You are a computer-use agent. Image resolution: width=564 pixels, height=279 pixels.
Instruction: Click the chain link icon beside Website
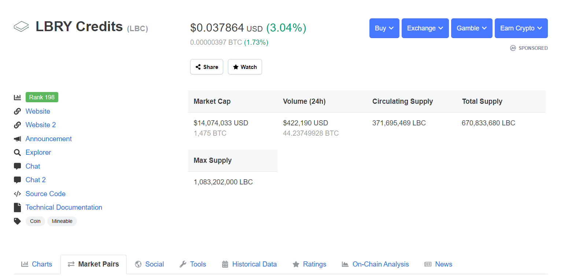[x=17, y=111]
